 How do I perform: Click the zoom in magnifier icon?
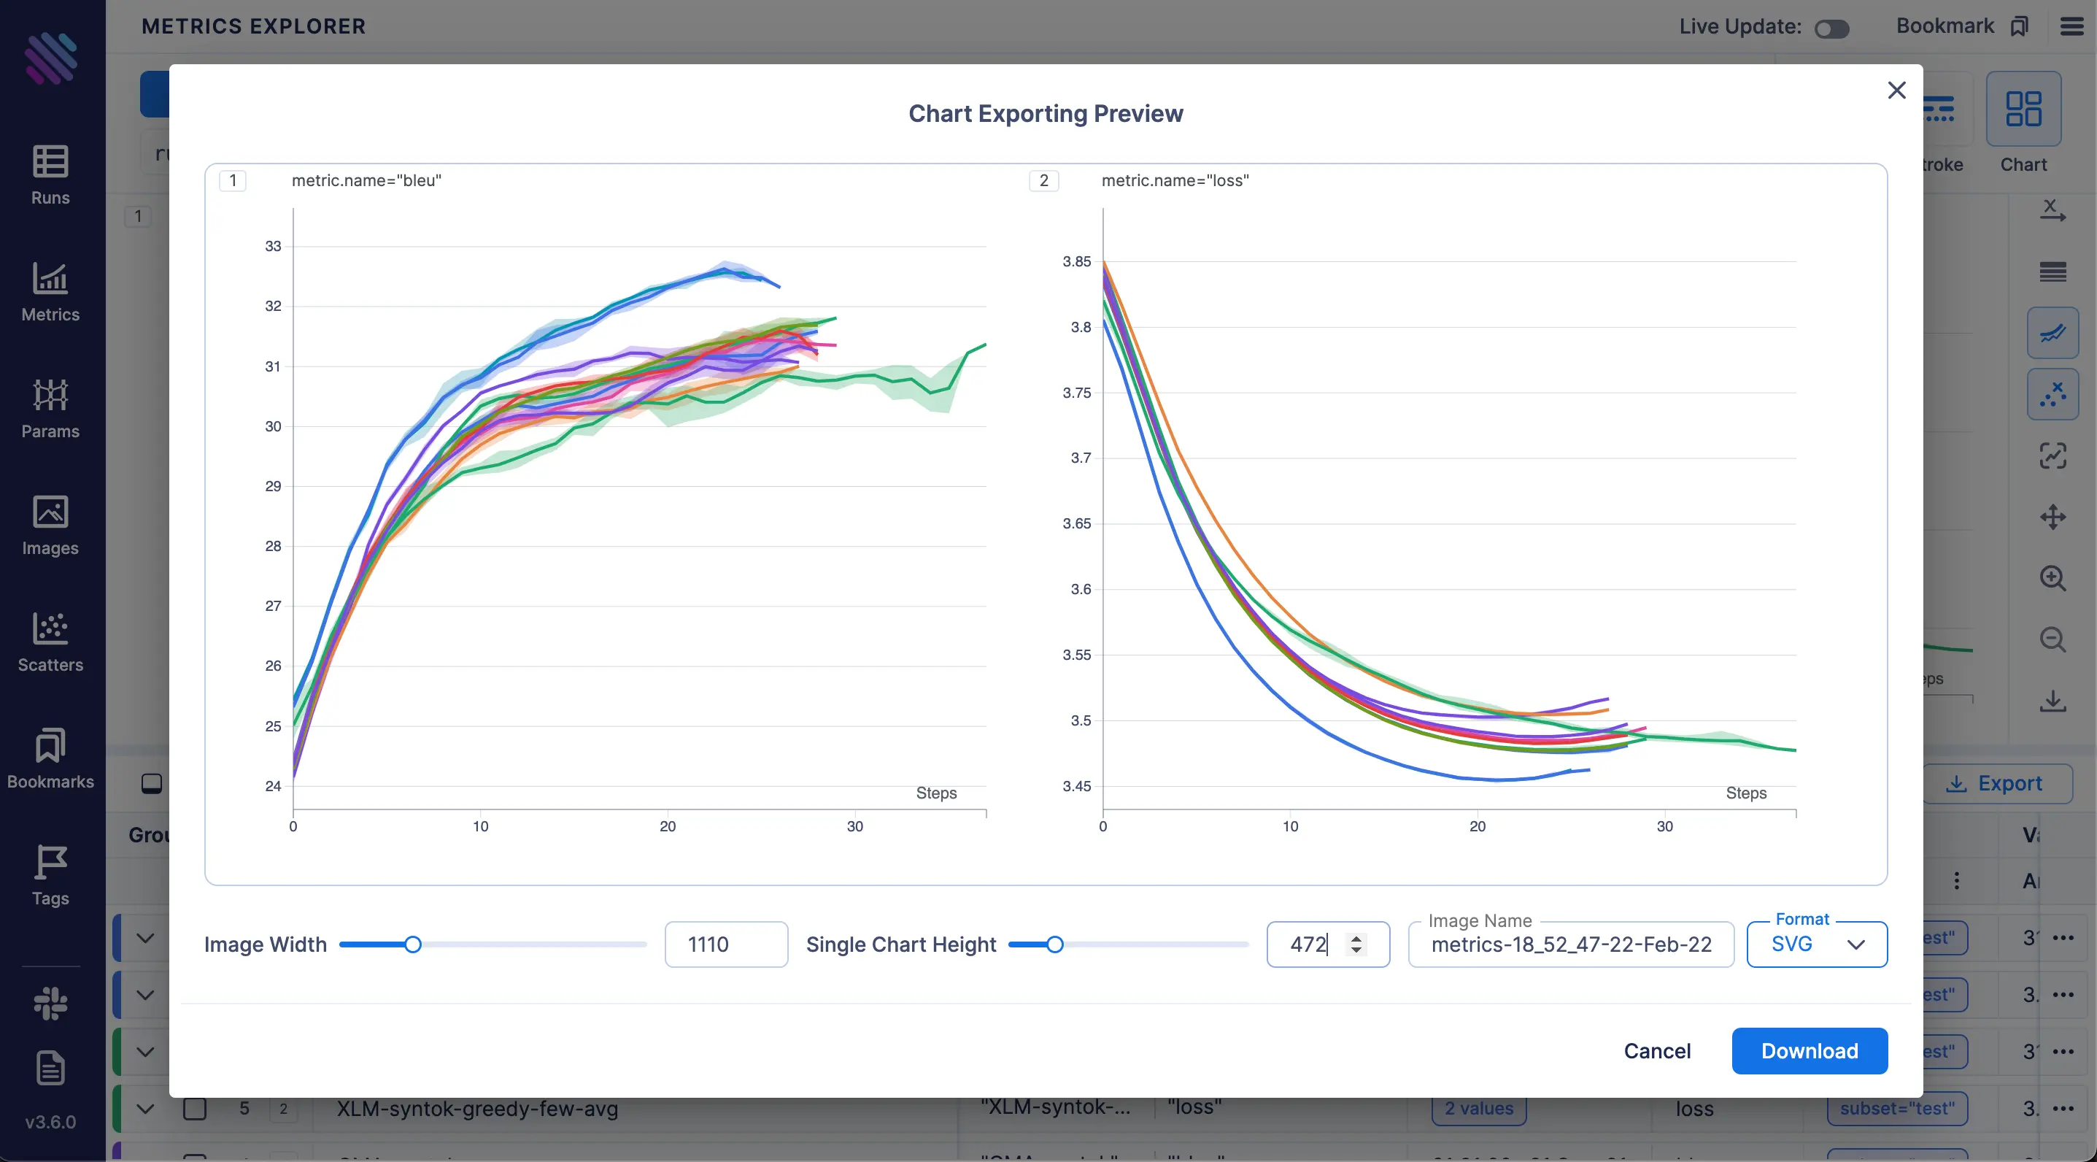coord(2053,578)
